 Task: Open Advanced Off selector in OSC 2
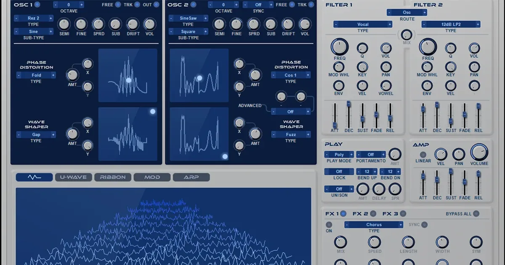(291, 111)
